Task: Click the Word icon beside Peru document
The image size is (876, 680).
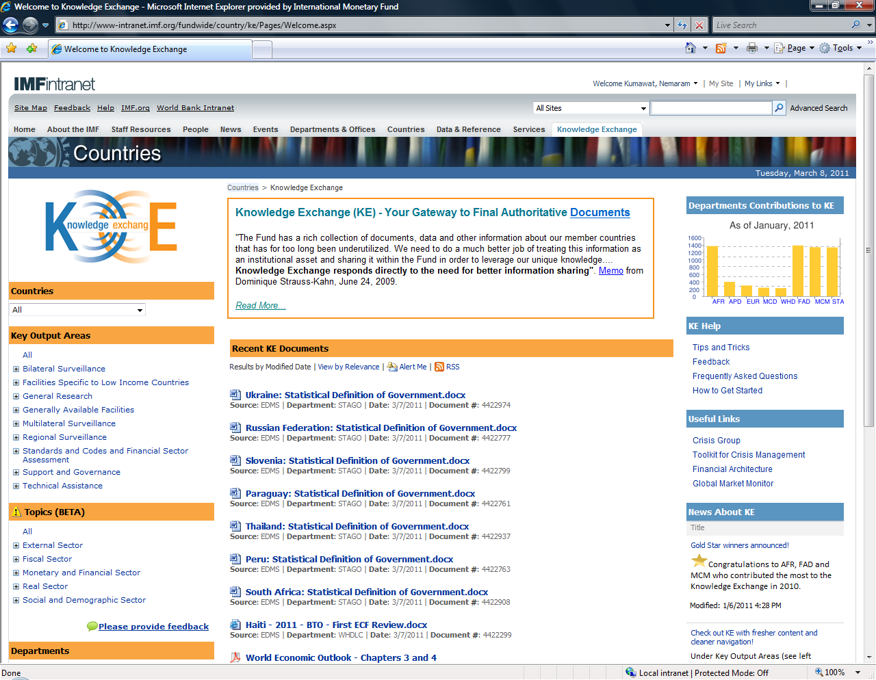Action: click(x=235, y=559)
